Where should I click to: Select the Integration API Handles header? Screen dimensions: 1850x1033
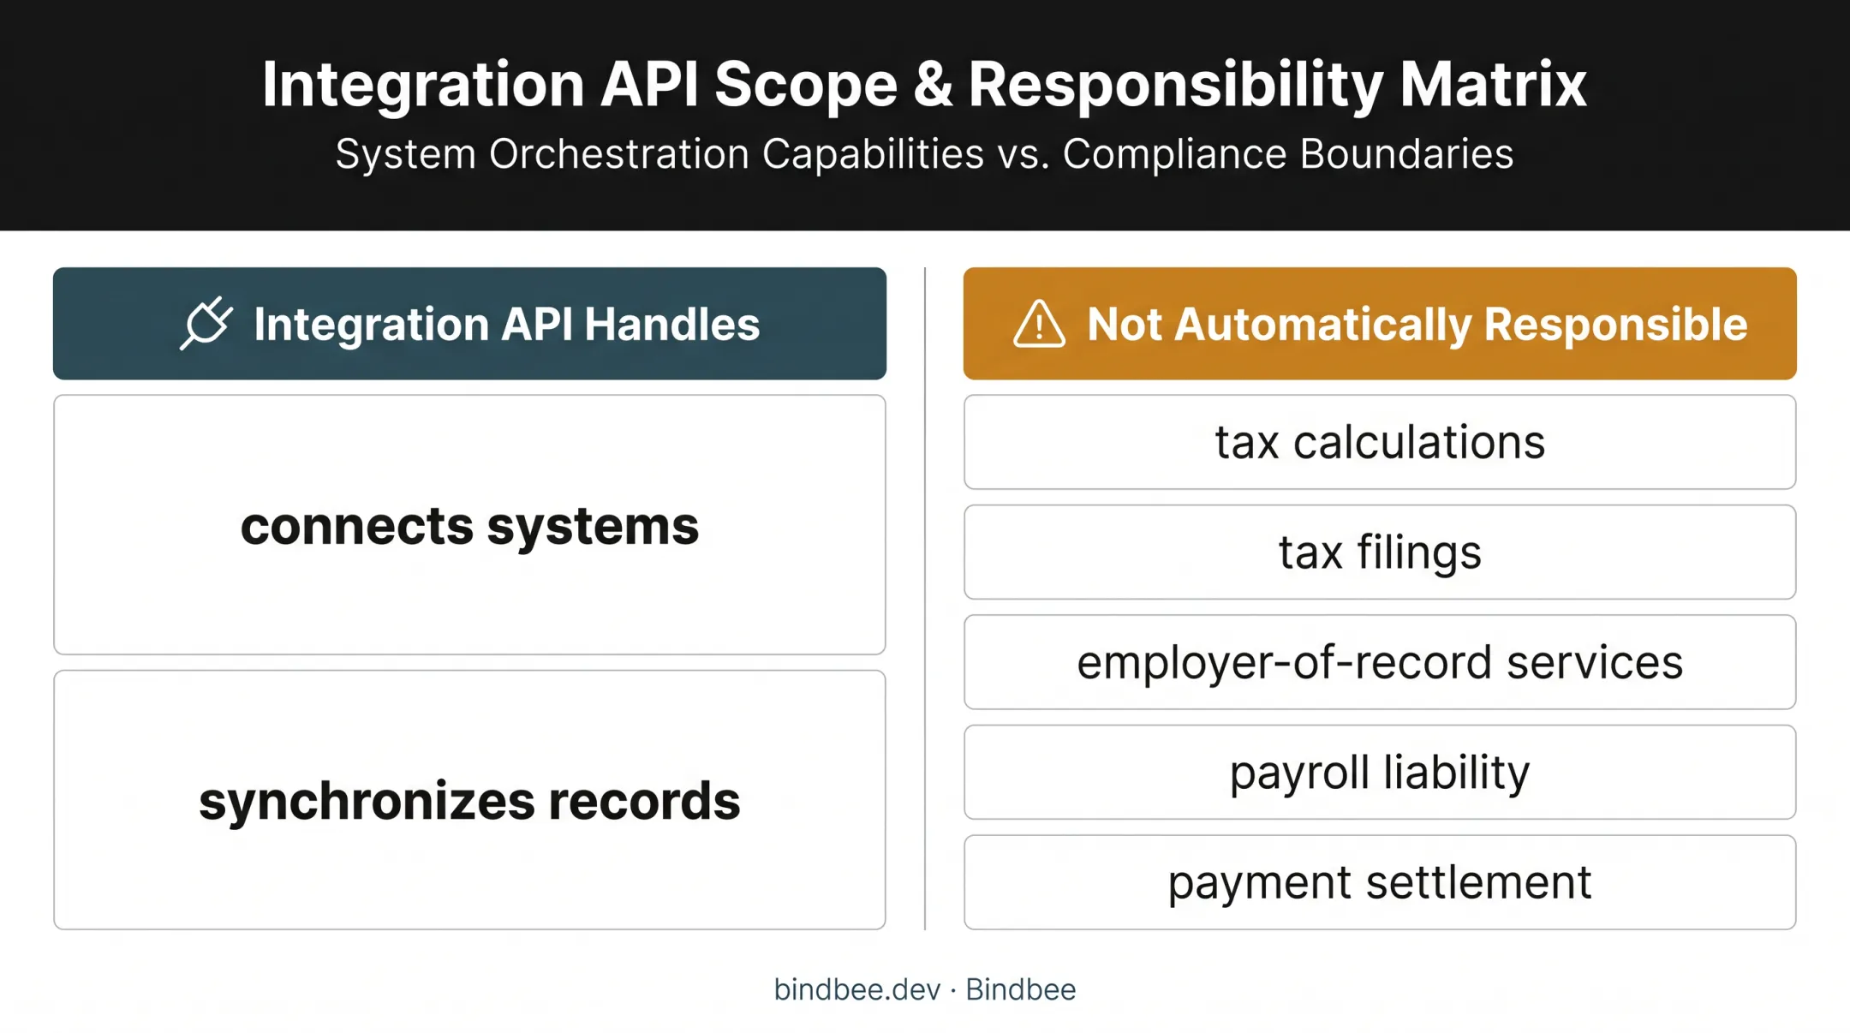click(469, 324)
